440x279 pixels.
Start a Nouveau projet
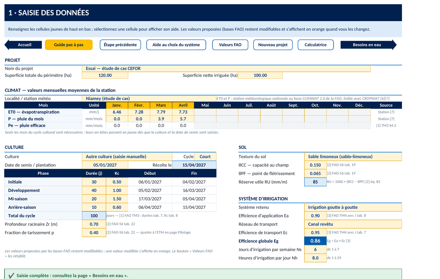(x=273, y=45)
